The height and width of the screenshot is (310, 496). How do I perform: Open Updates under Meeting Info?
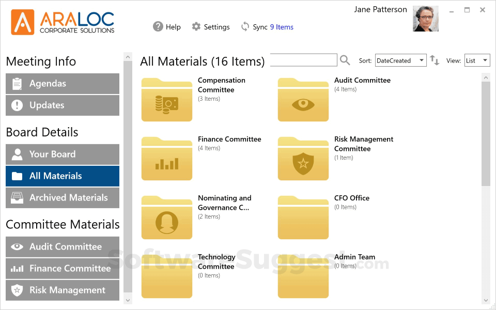coord(62,105)
